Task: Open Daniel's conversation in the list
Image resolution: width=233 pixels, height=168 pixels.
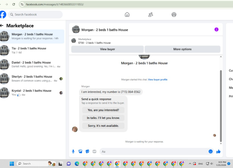Action: 32,64
